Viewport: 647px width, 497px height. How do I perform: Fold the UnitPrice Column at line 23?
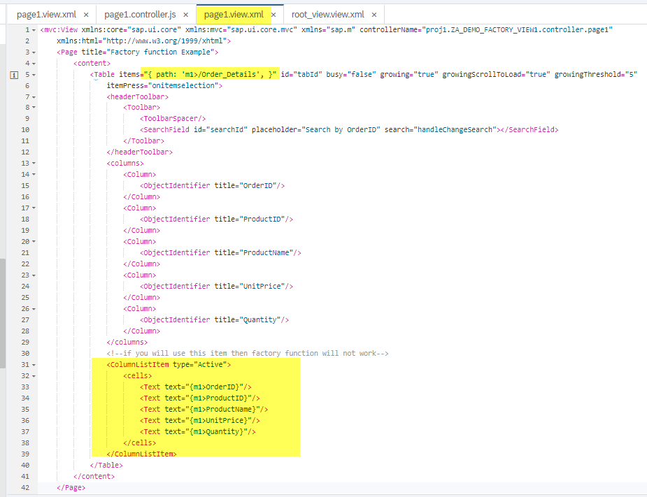[x=34, y=275]
